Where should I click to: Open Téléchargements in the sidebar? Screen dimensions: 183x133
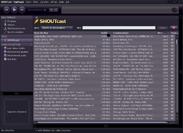pyautogui.click(x=17, y=28)
